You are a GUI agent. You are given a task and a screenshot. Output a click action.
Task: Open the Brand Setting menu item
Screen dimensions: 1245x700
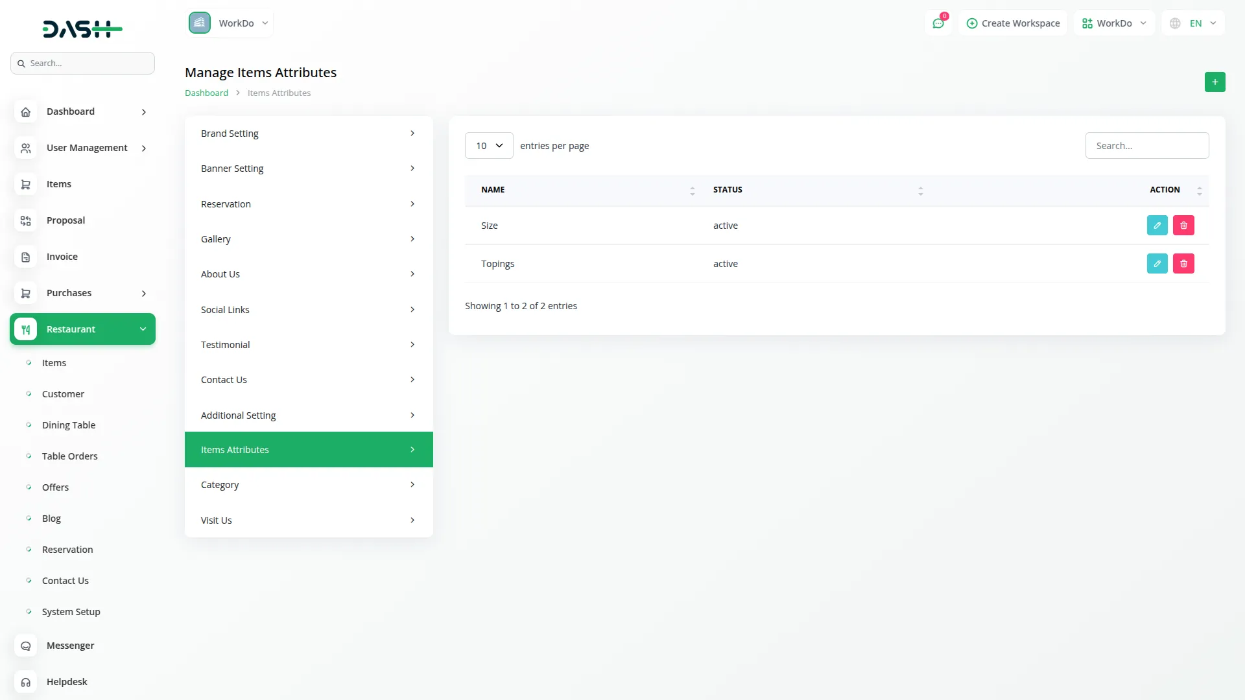[x=308, y=133]
